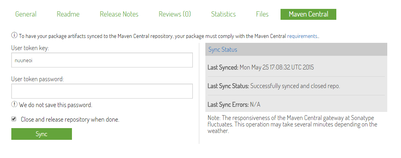
Task: Select the Maven Central tab
Action: [308, 14]
